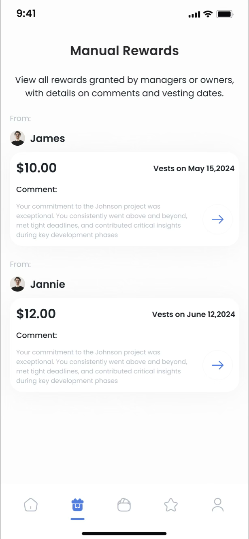Tap the comment text in James's reward

102,221
